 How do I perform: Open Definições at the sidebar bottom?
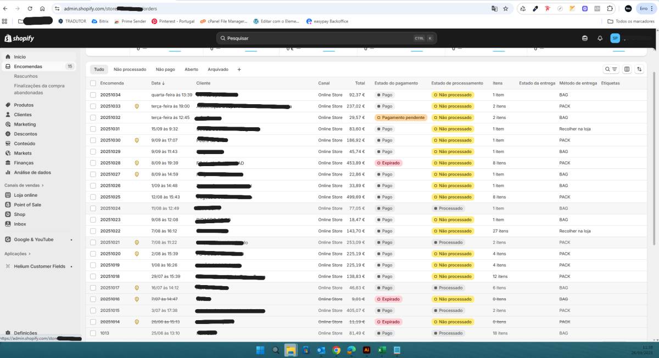(x=25, y=333)
